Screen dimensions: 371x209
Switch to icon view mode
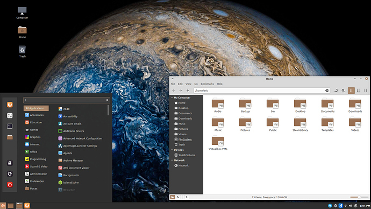click(351, 90)
